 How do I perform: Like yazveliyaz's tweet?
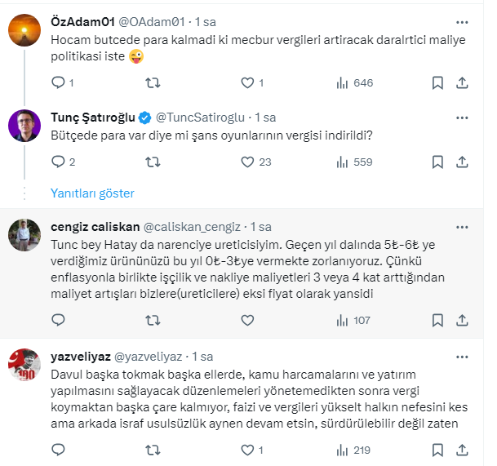pos(248,449)
